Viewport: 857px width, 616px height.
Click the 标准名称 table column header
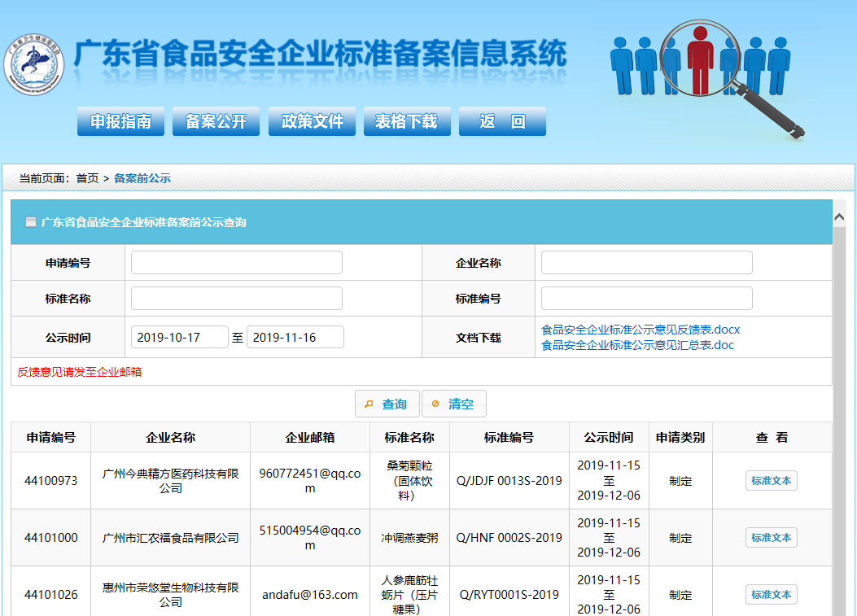[409, 437]
